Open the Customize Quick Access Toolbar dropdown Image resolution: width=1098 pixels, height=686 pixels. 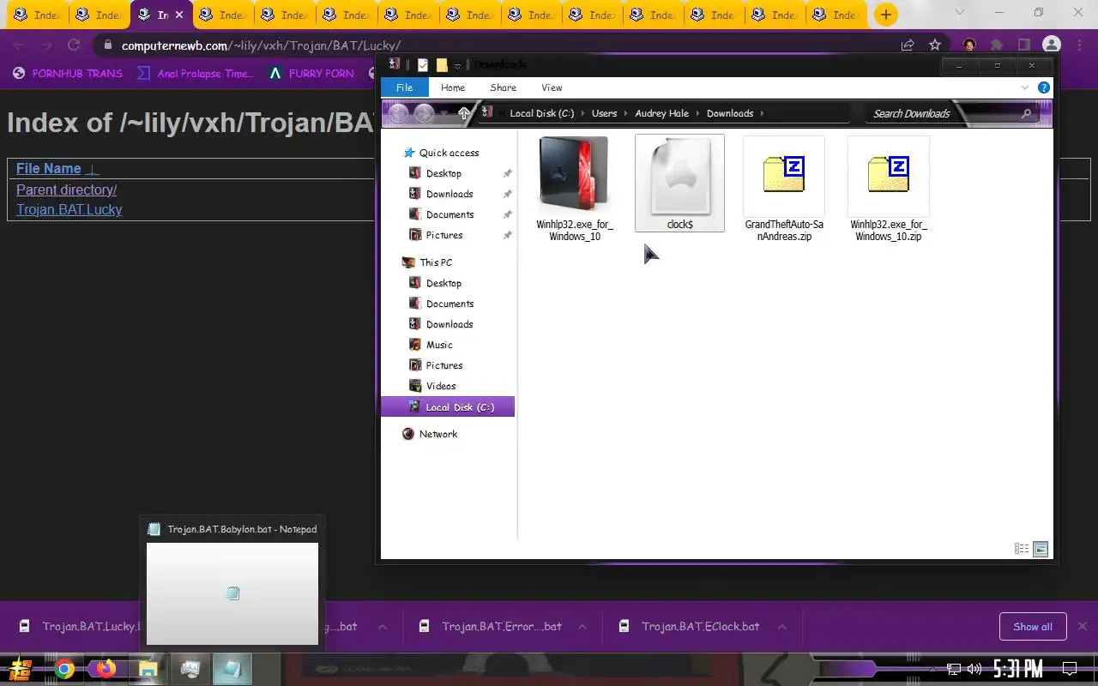[x=457, y=66]
